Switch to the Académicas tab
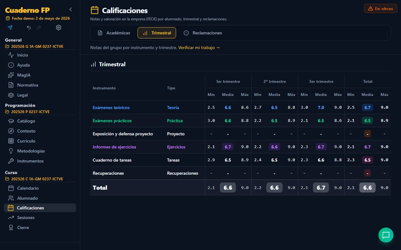This screenshot has width=401, height=250. pos(114,33)
